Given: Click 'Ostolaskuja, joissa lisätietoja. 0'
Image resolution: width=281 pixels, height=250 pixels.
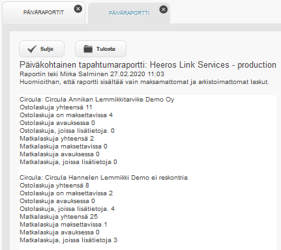Looking at the screenshot, I should tap(67, 131).
